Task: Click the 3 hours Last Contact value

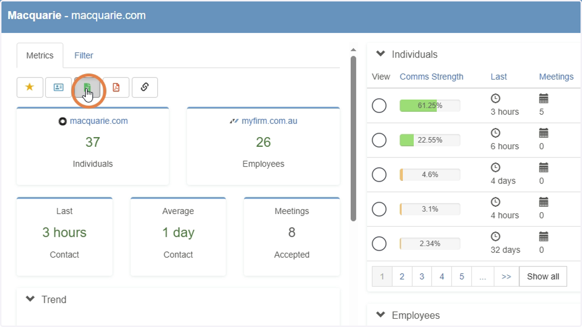Action: point(65,233)
